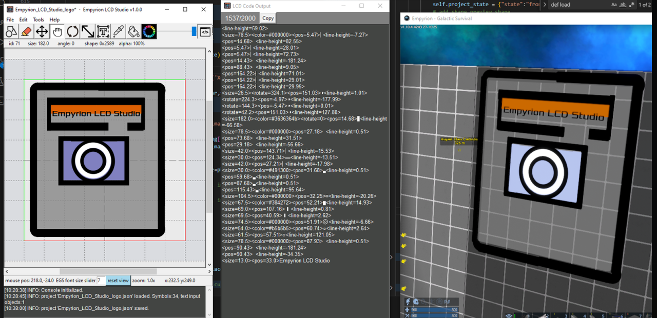
Task: Click the '<size=104.5><color=#000000>' code line
Action: point(299,196)
